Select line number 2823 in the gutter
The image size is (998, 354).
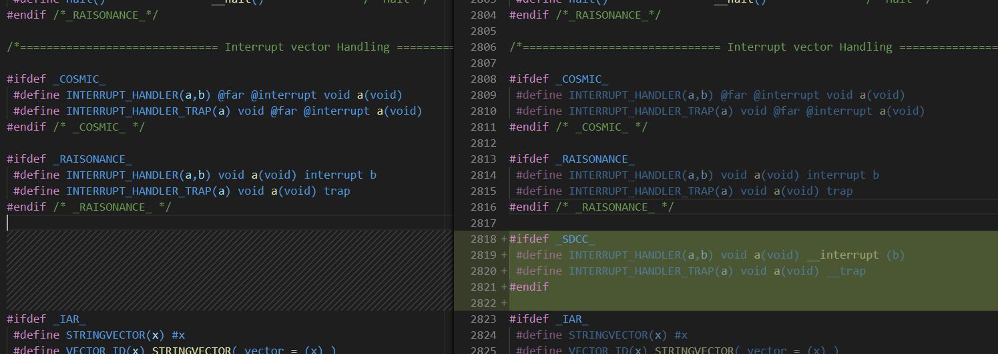click(x=483, y=319)
